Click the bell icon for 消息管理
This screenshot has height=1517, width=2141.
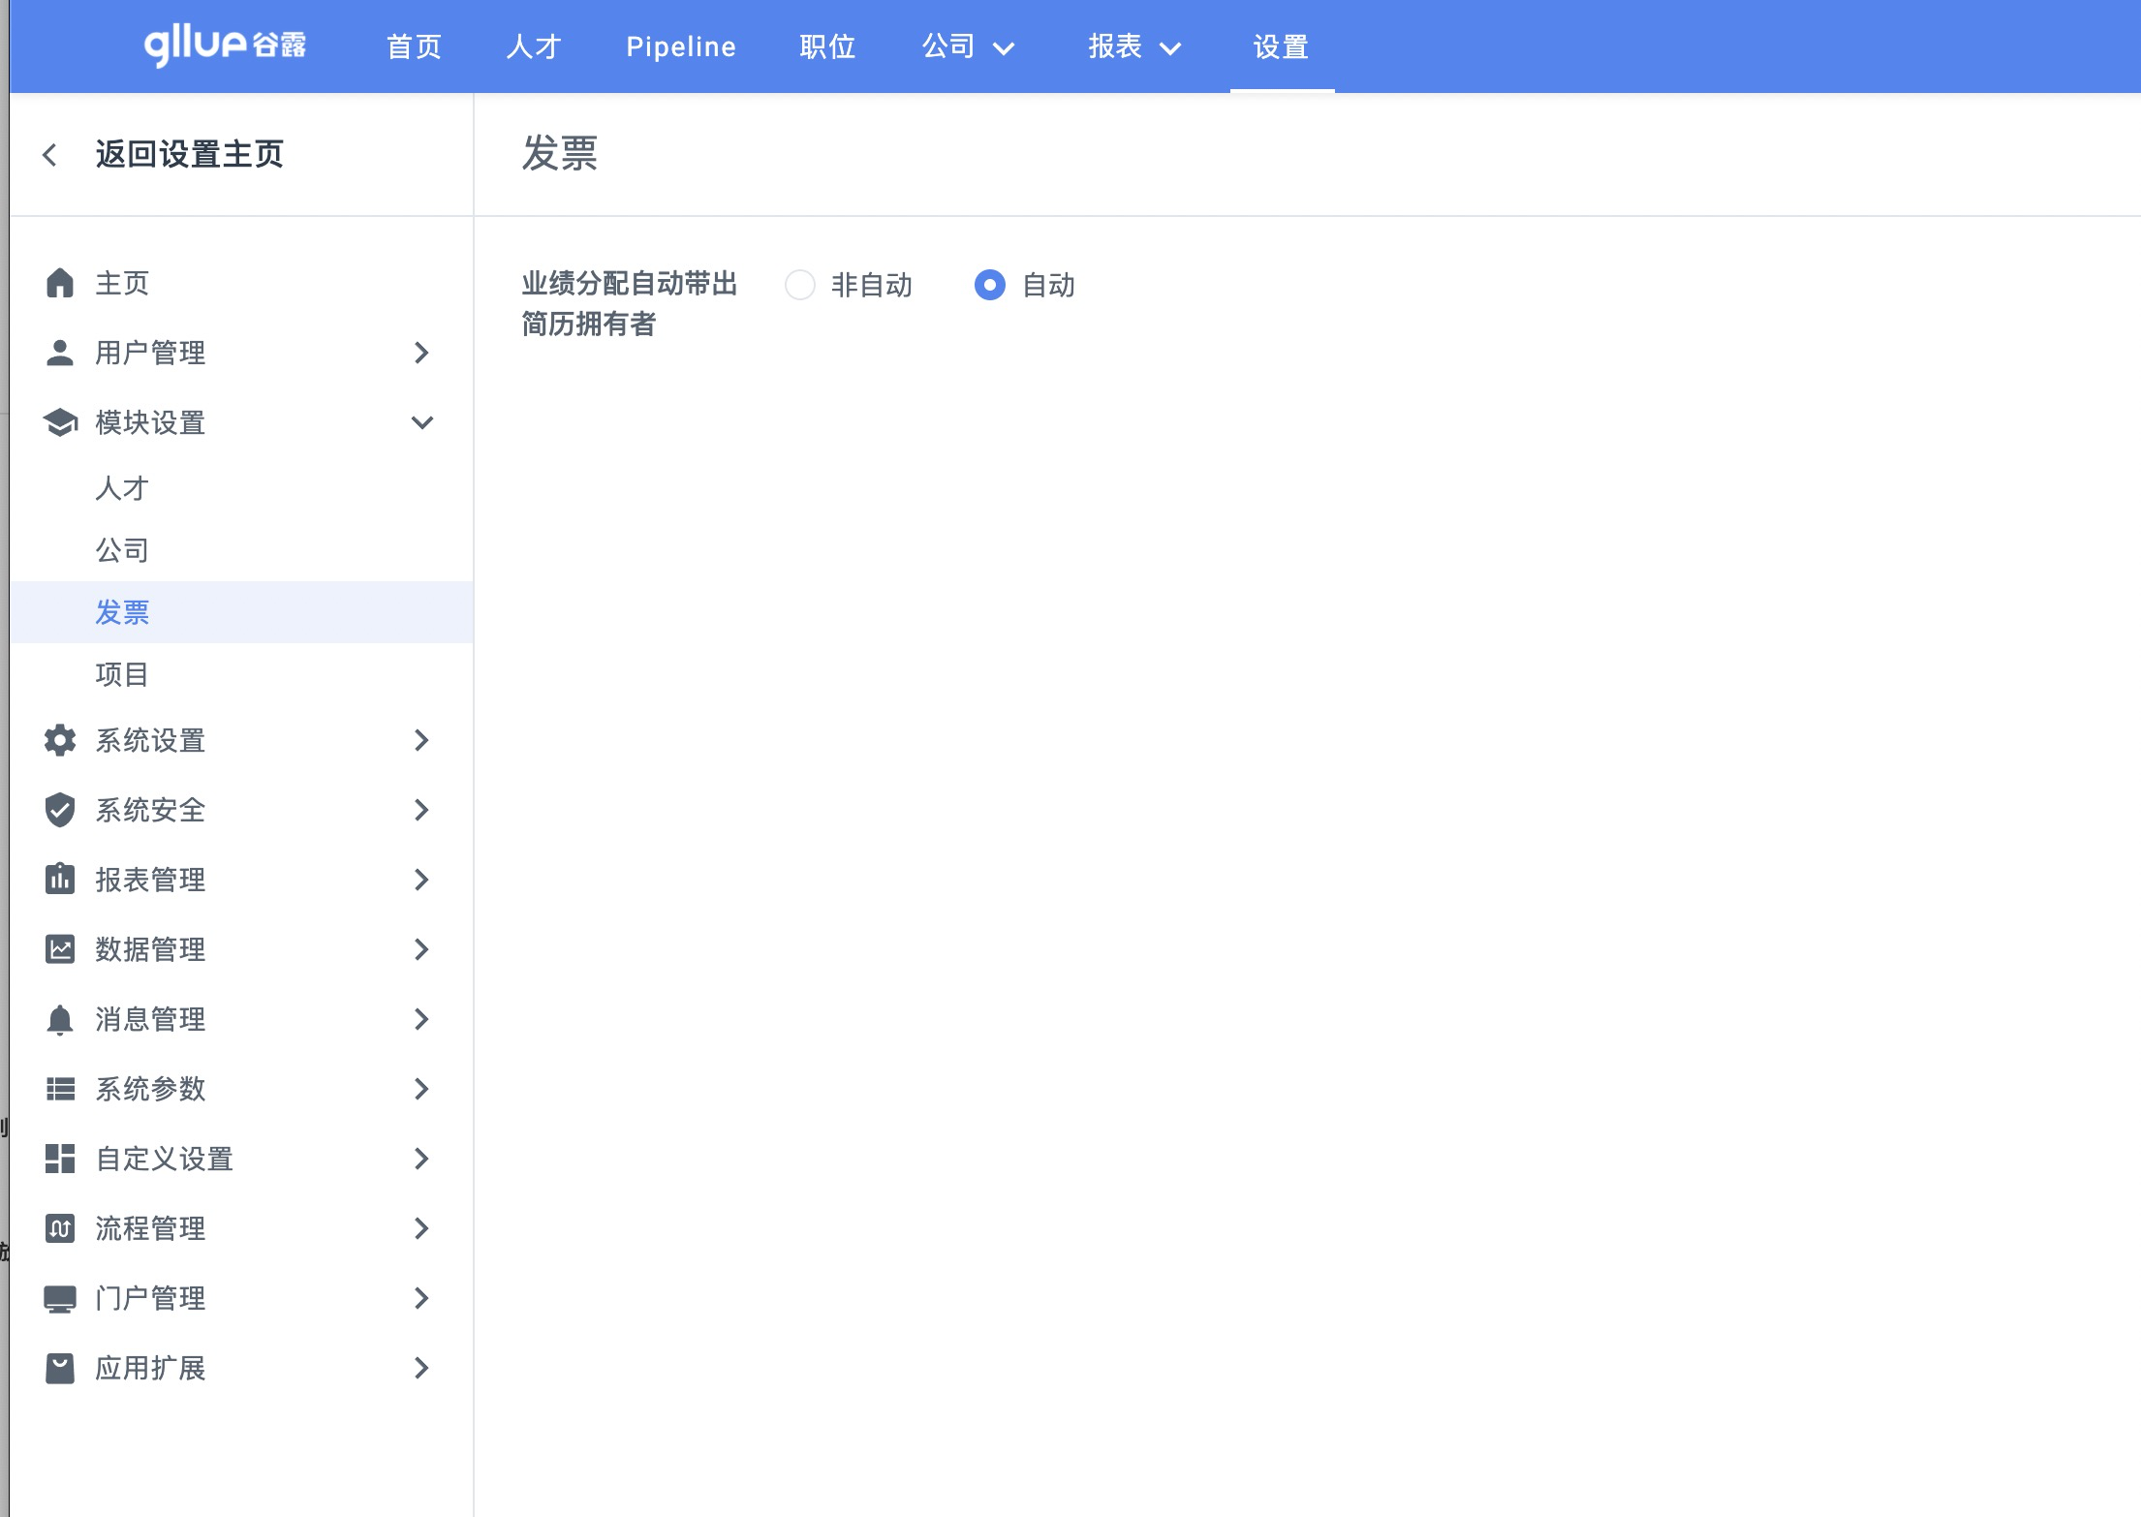coord(60,1019)
